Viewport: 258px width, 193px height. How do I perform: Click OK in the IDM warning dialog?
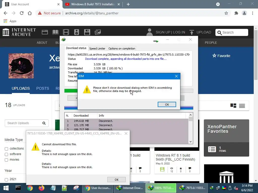click(x=167, y=105)
